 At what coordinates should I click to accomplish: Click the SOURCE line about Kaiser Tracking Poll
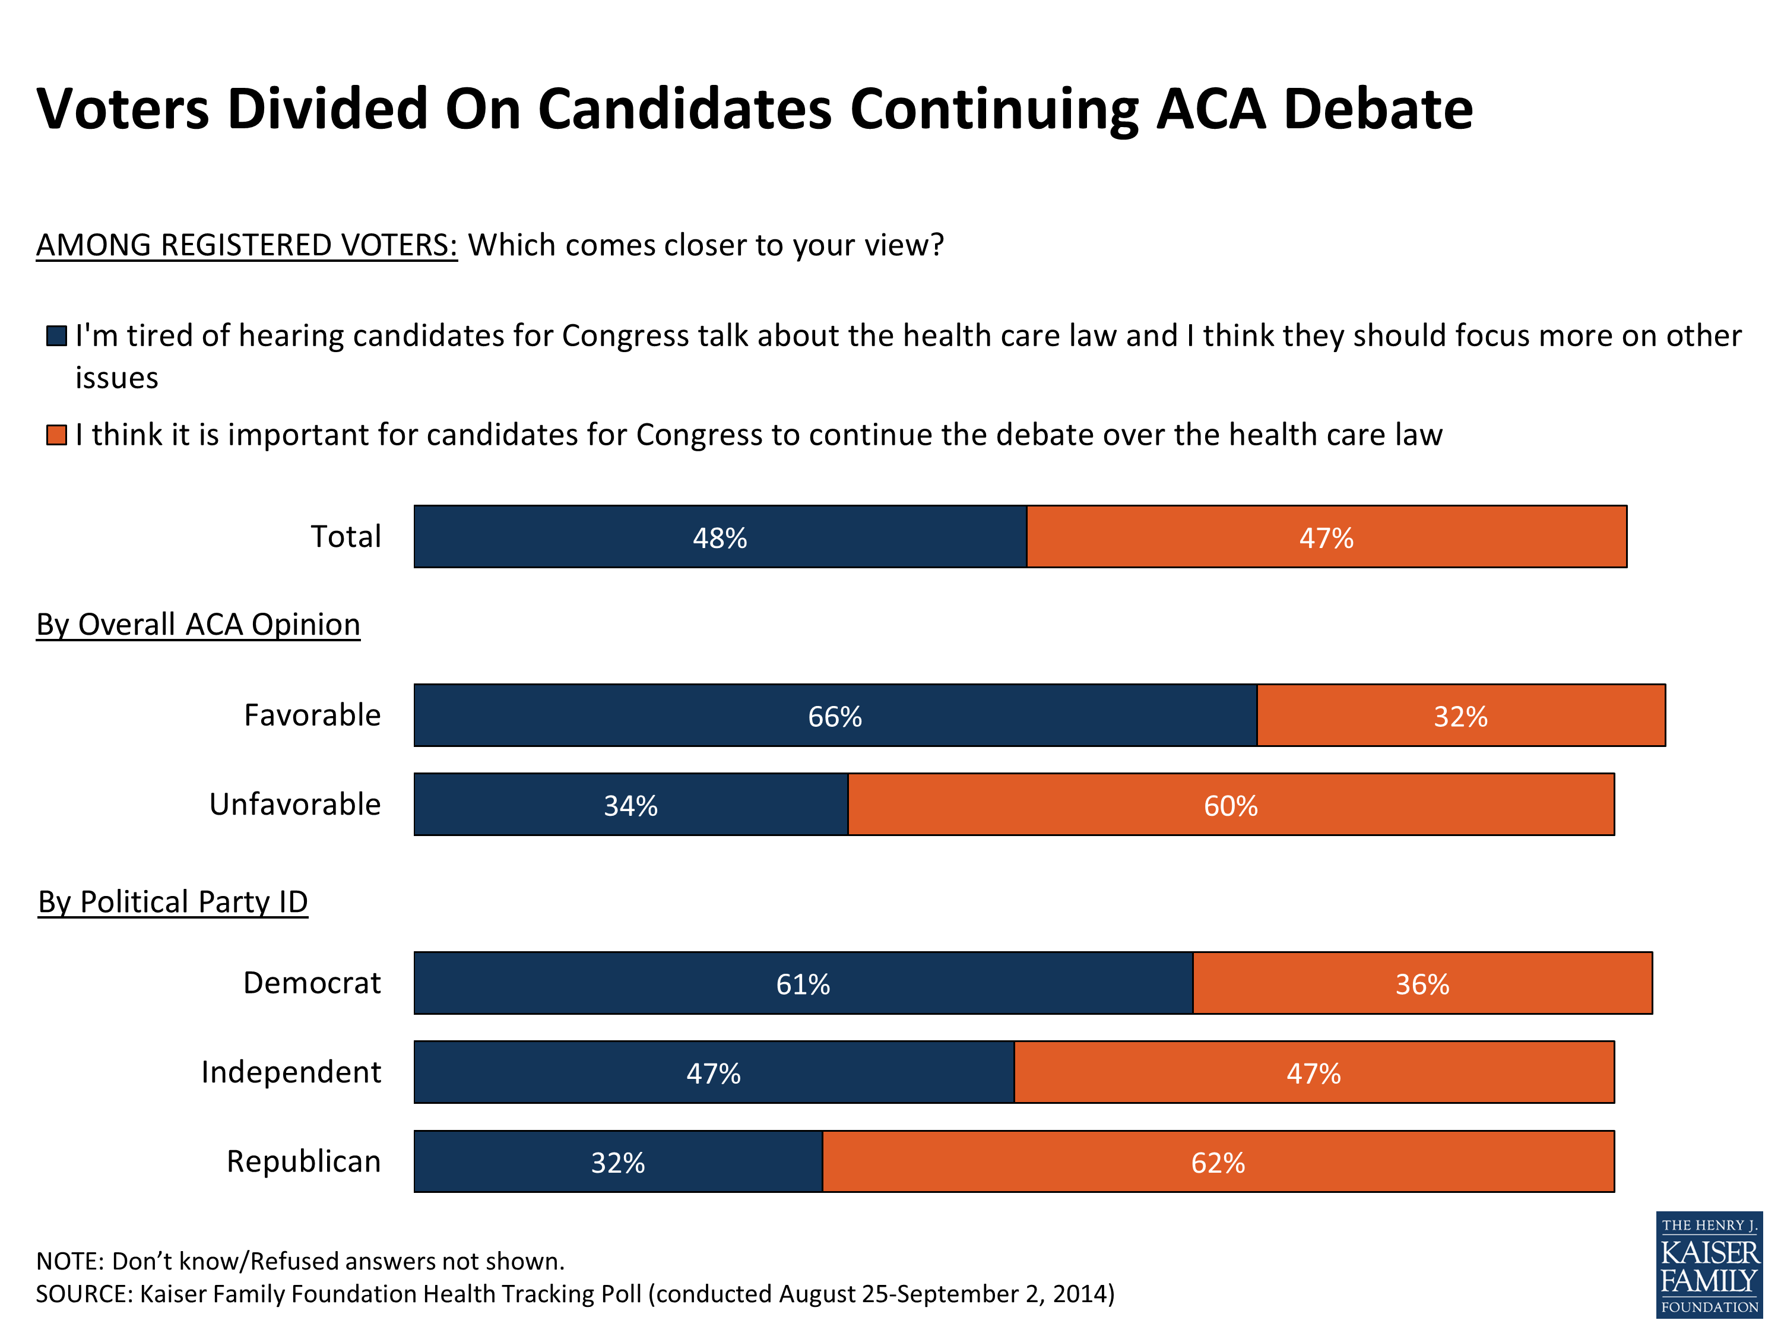pyautogui.click(x=575, y=1294)
